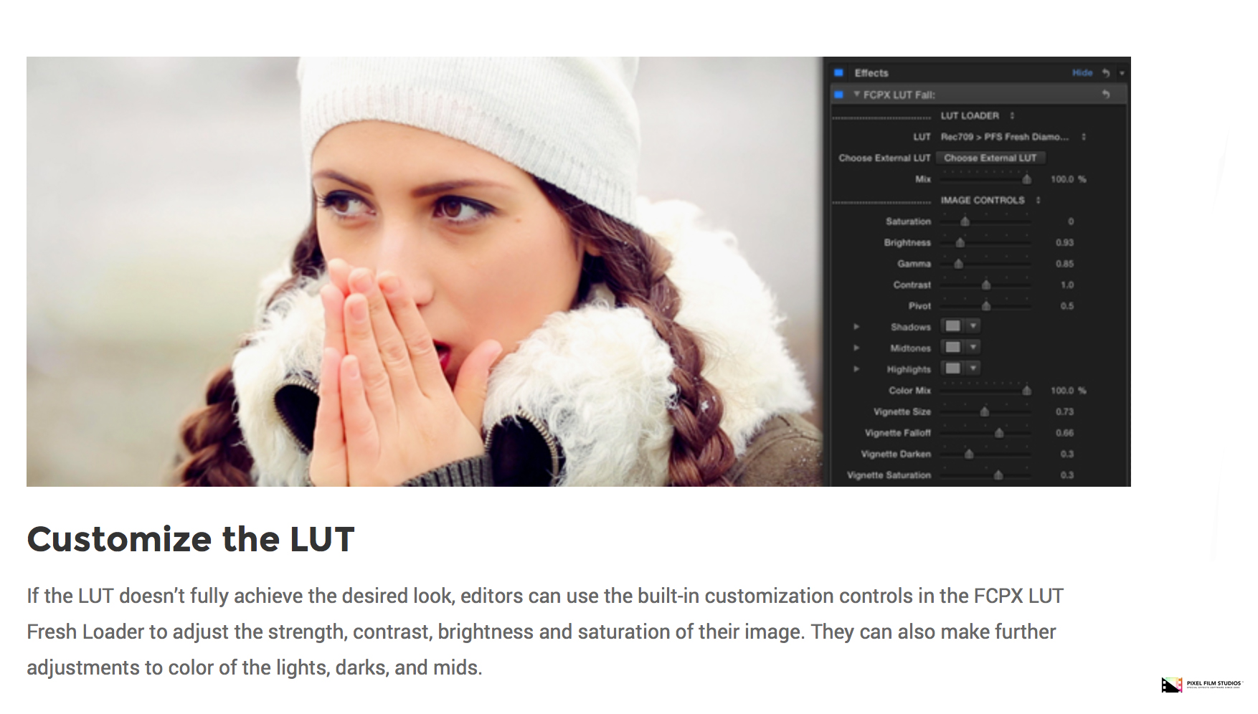Click the "Effects" panel title text

[x=871, y=73]
